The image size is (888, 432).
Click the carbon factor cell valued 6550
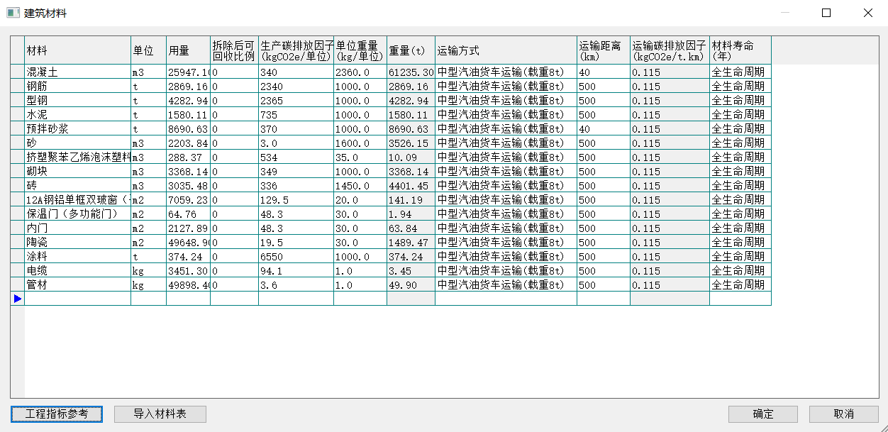[295, 257]
